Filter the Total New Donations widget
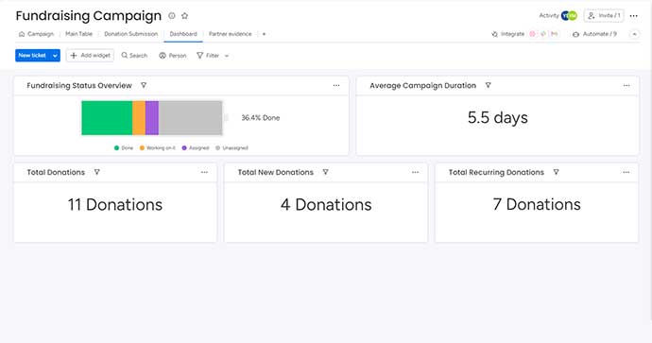The image size is (652, 343). click(x=326, y=172)
